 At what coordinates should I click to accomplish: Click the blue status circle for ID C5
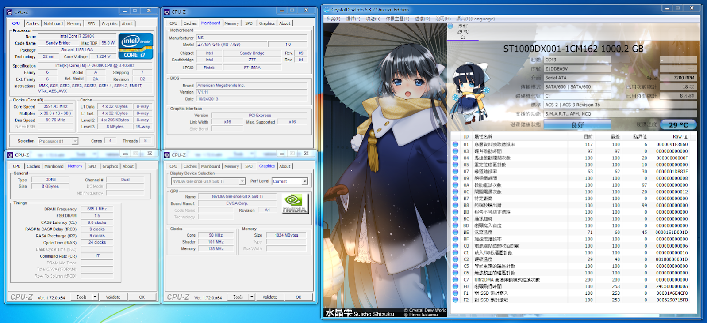point(455,266)
